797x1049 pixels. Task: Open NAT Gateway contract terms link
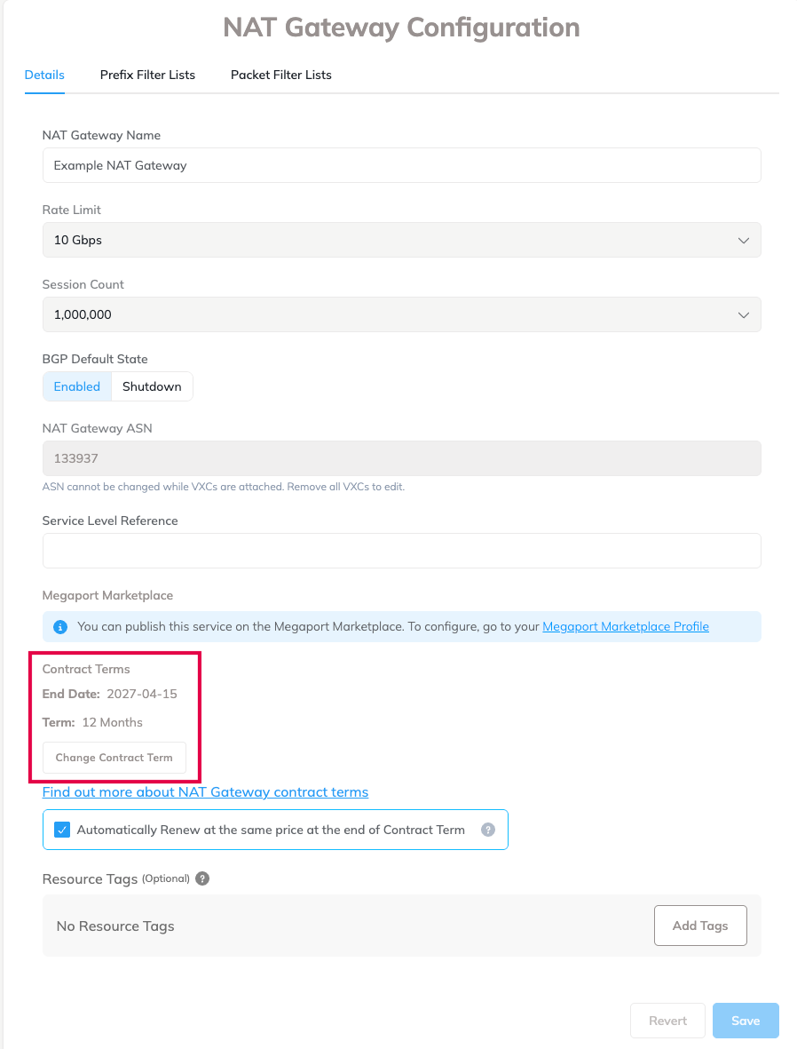pyautogui.click(x=205, y=791)
